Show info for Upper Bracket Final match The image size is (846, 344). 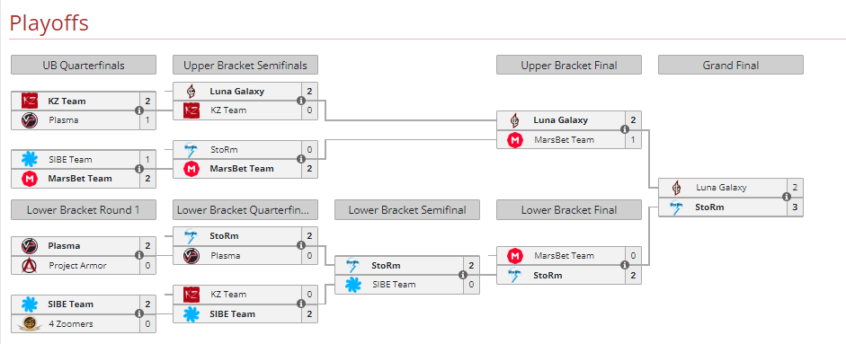point(625,130)
